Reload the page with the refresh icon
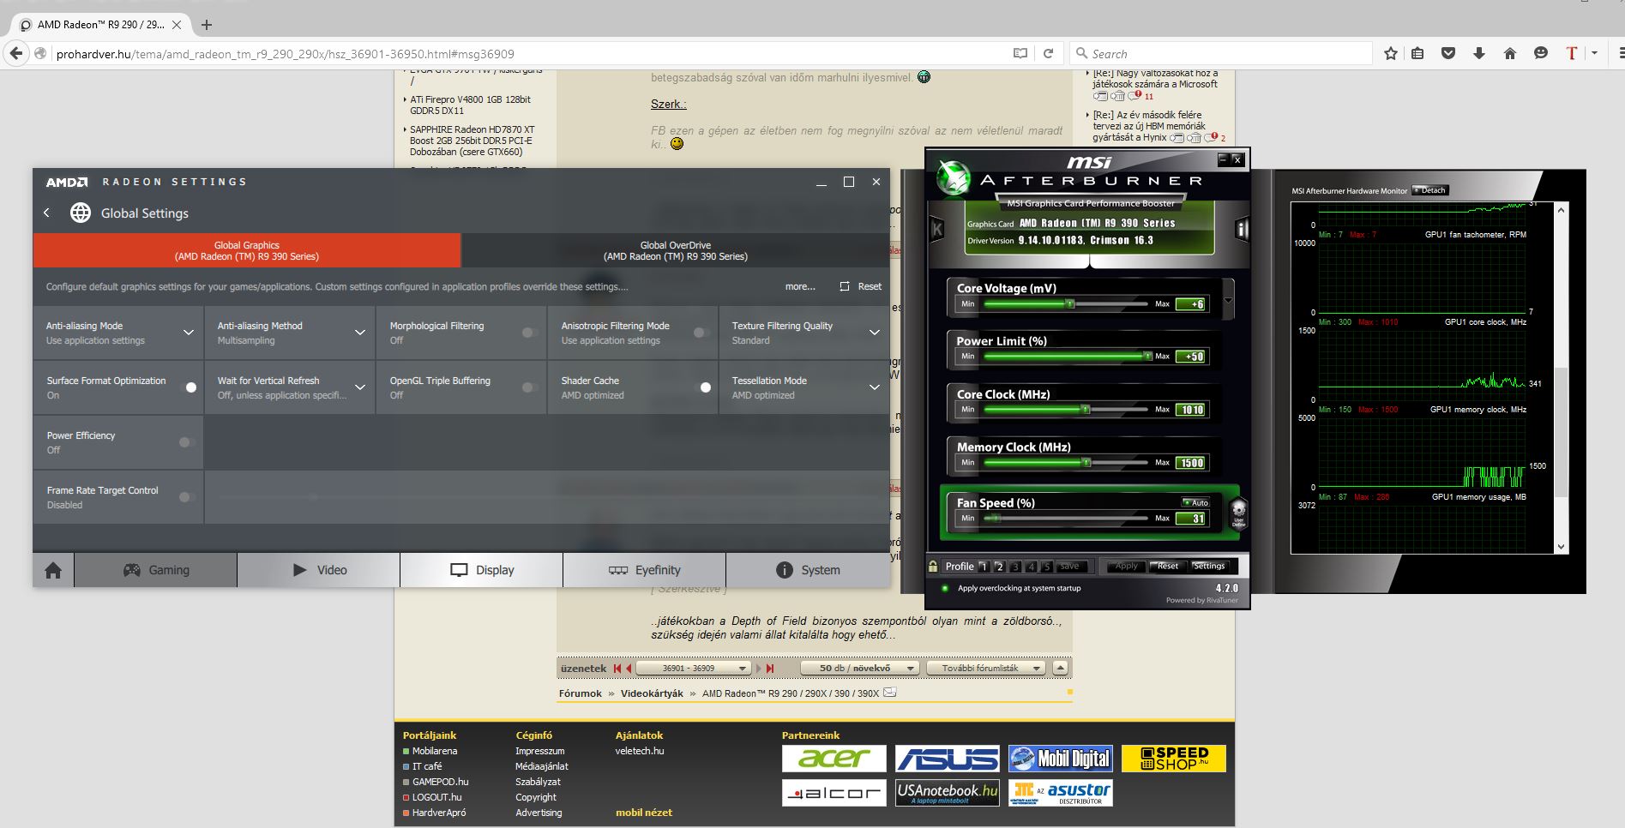 click(x=1048, y=53)
